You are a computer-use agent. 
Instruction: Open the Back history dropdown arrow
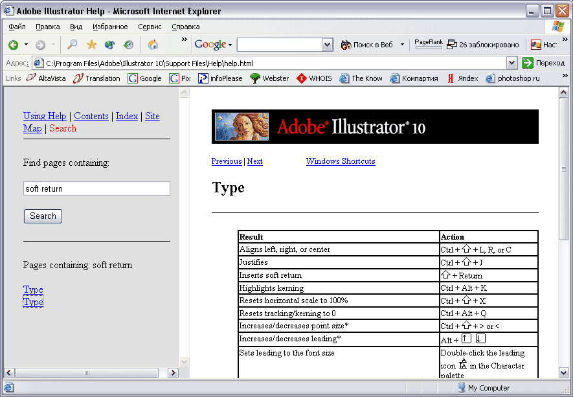click(x=26, y=45)
